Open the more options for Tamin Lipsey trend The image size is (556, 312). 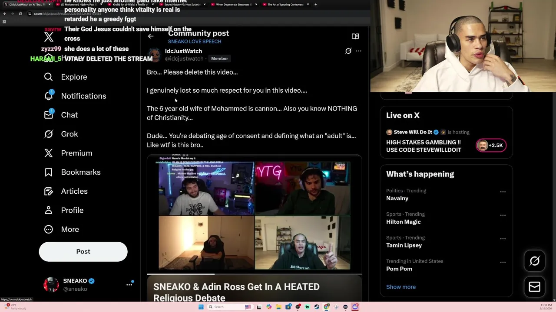[x=503, y=238]
